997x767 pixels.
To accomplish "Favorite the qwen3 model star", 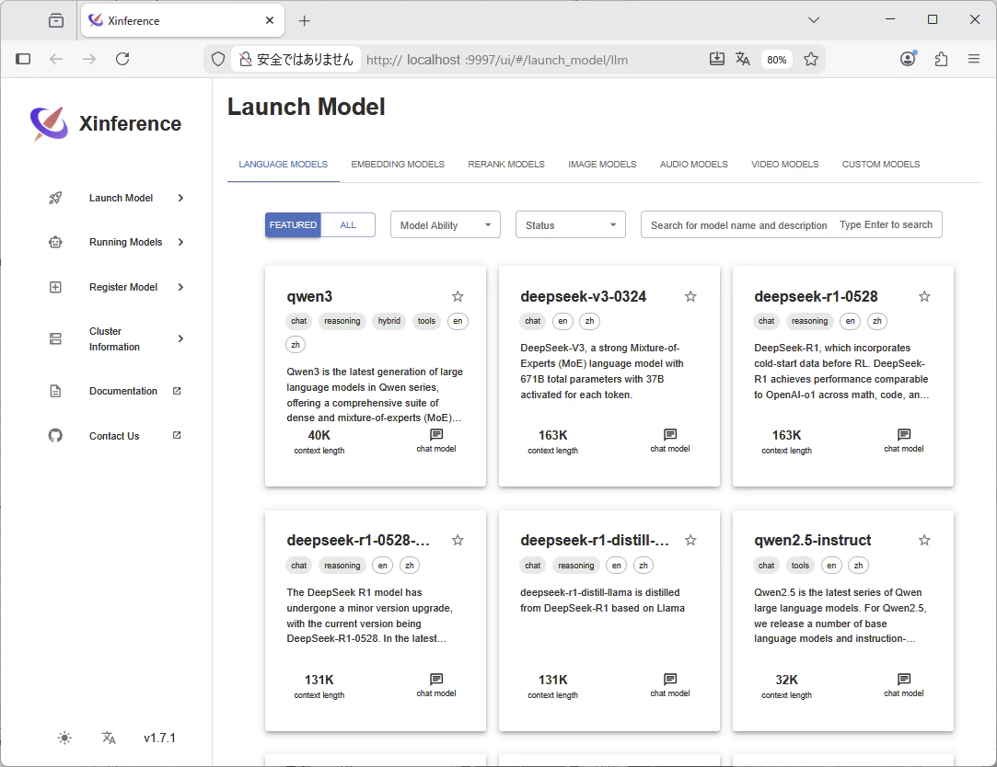I will 458,296.
